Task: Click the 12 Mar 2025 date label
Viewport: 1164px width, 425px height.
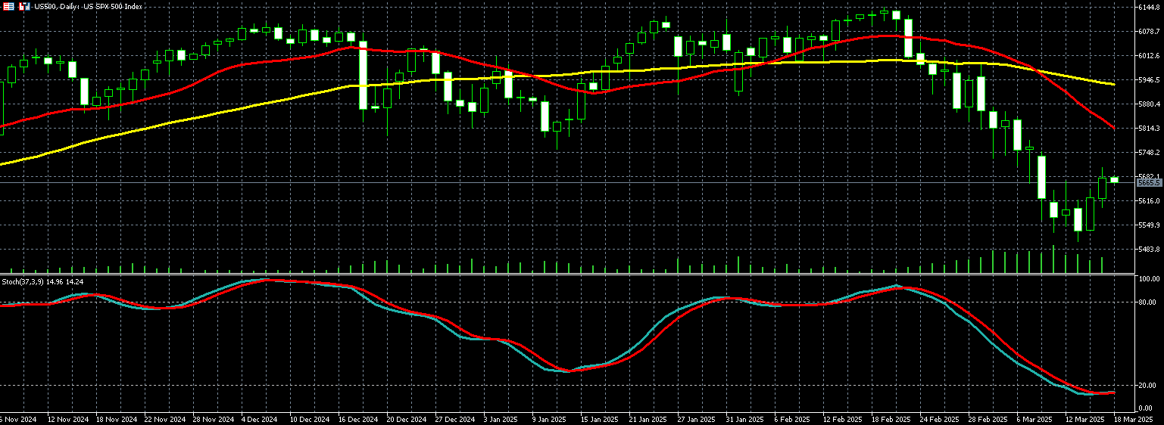Action: tap(1084, 419)
